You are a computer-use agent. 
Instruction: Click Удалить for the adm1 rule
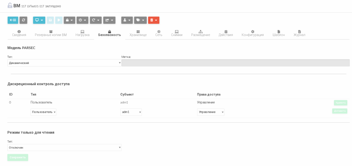point(340,103)
